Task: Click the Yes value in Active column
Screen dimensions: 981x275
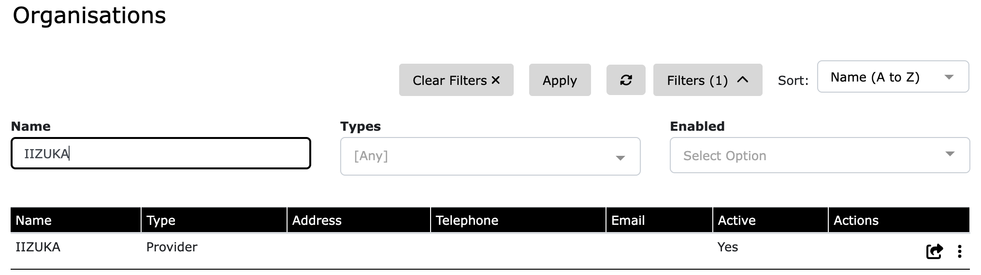Action: click(x=727, y=247)
